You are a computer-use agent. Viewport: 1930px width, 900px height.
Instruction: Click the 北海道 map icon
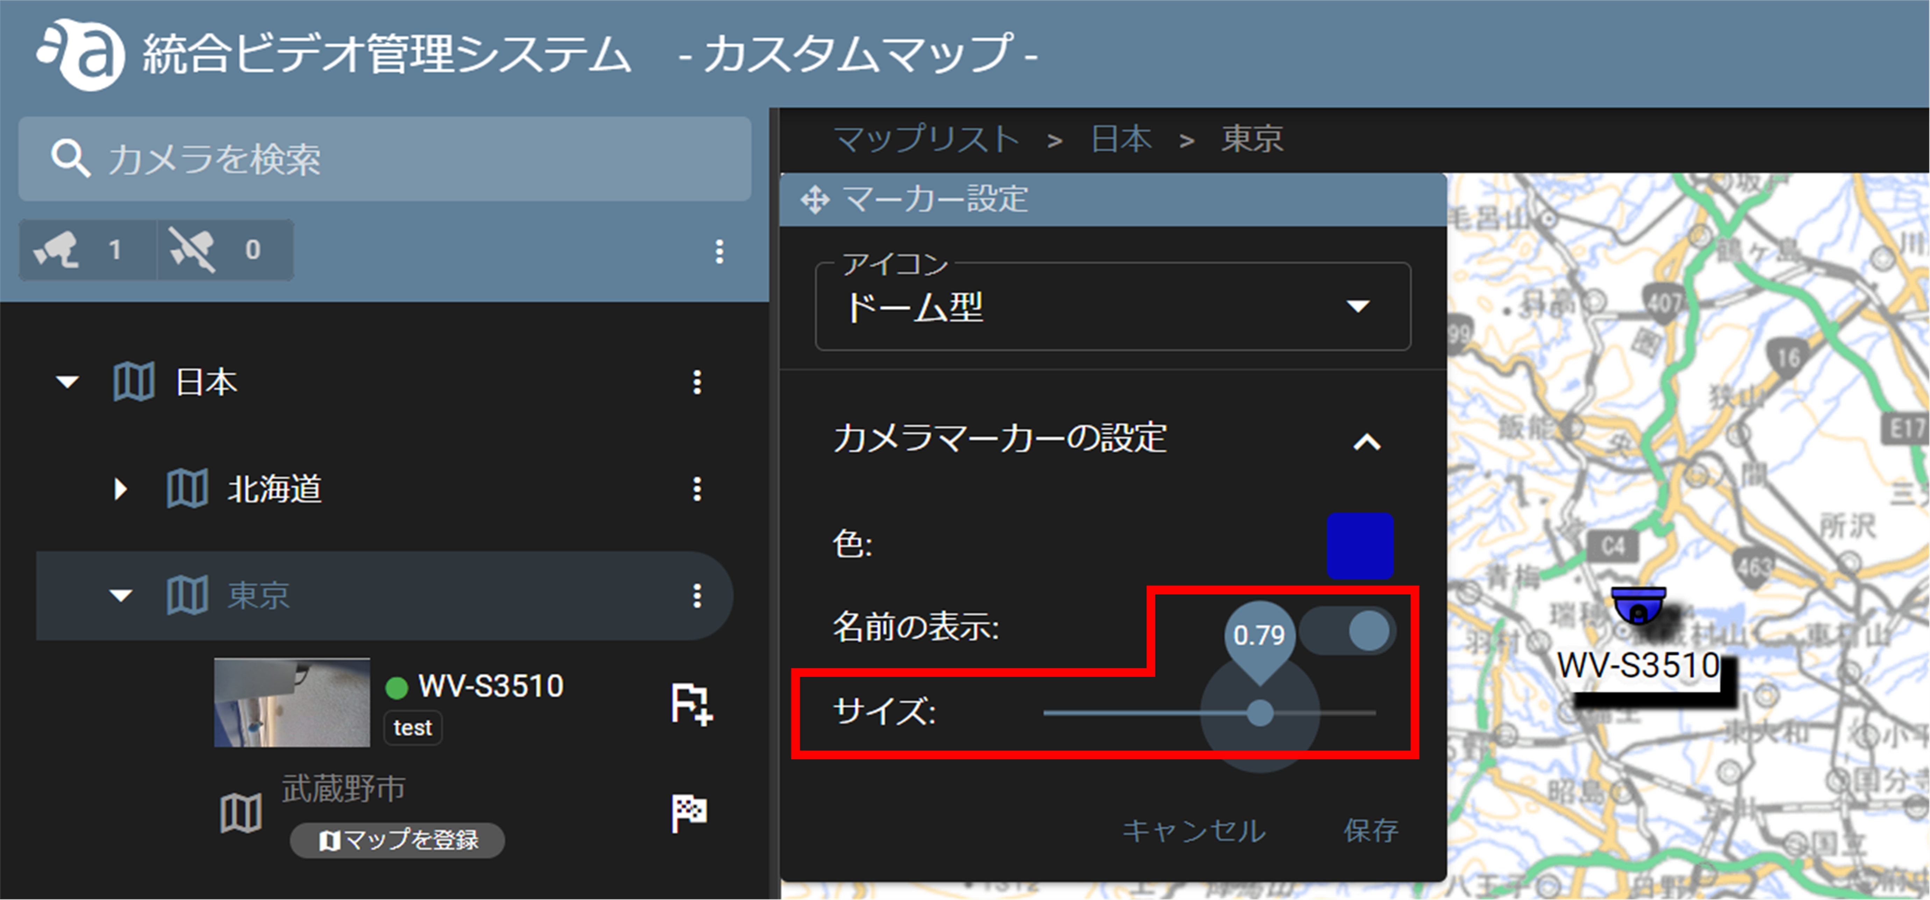click(x=187, y=488)
